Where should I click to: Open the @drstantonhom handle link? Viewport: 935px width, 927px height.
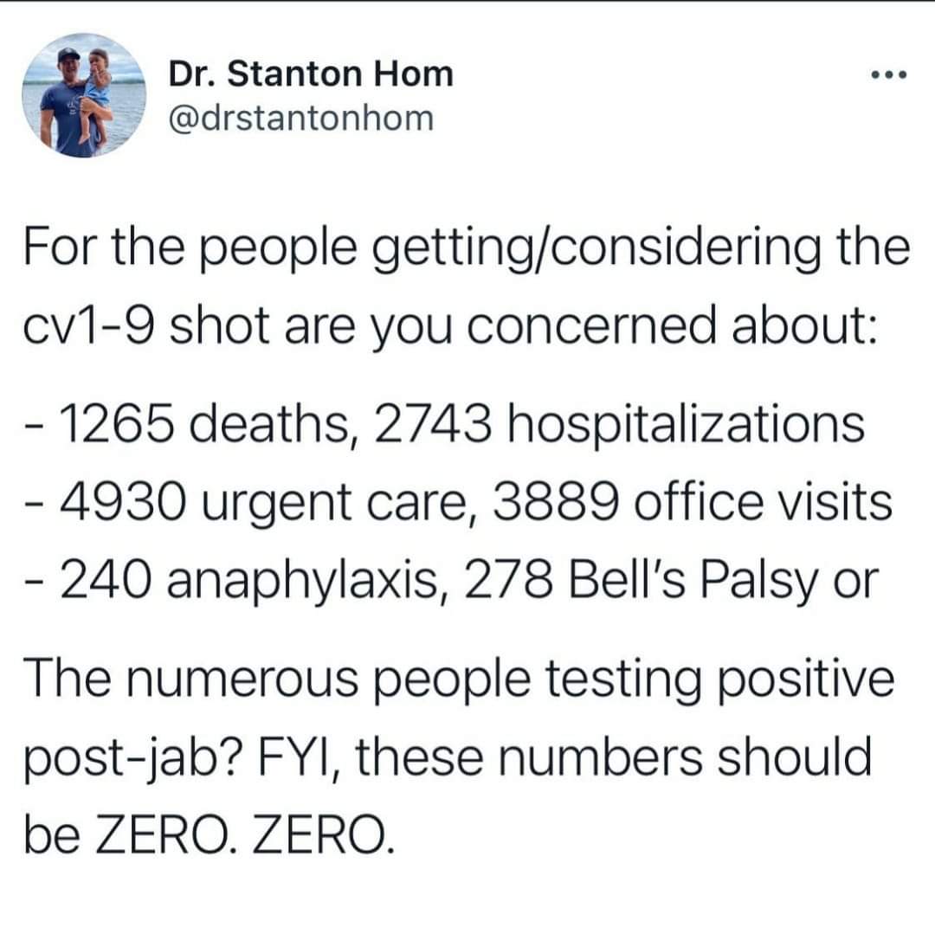click(x=301, y=118)
